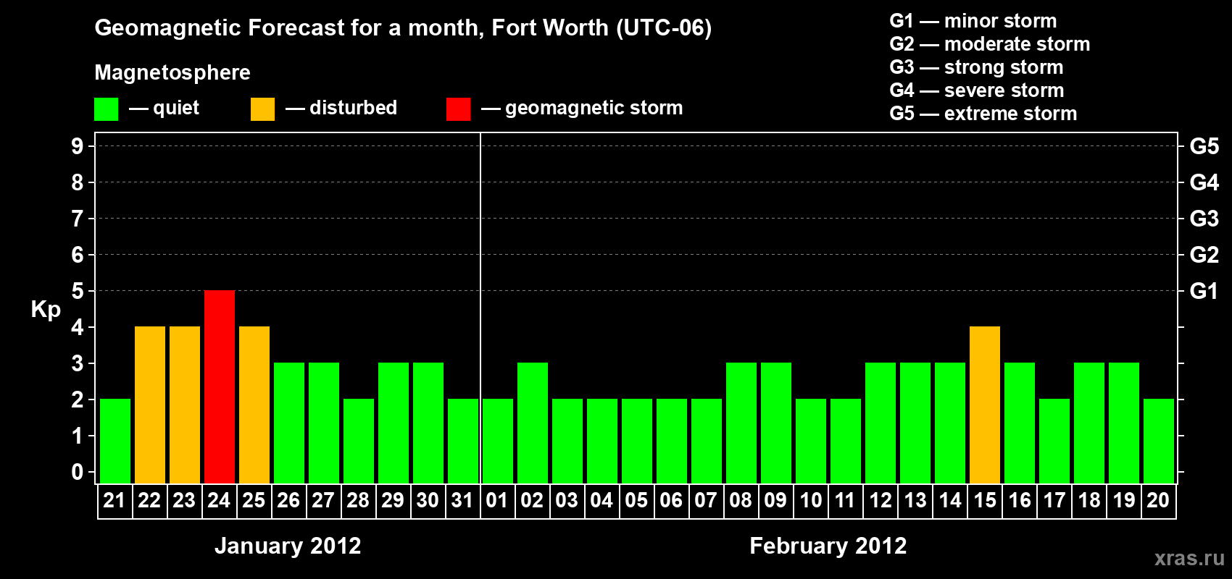Image resolution: width=1232 pixels, height=579 pixels.
Task: Click the date cell '06' on the x-axis
Action: pos(672,501)
